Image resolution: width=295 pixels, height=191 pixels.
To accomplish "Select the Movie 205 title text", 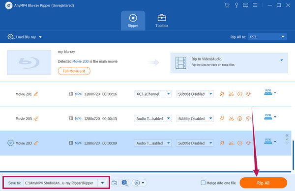I will point(24,119).
